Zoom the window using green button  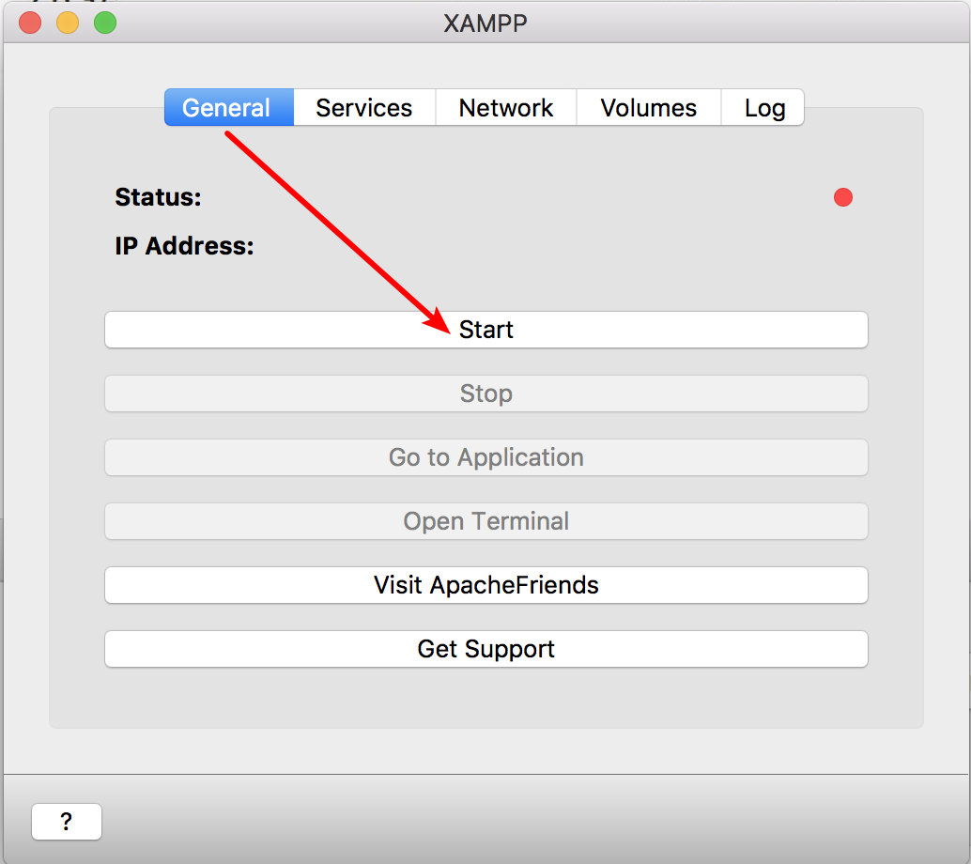coord(105,23)
